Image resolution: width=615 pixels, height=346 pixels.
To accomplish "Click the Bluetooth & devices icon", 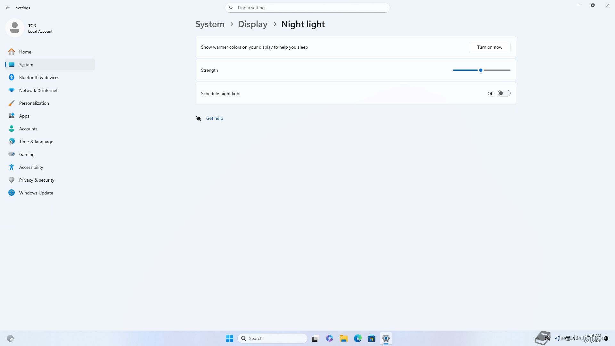I will 12,77.
